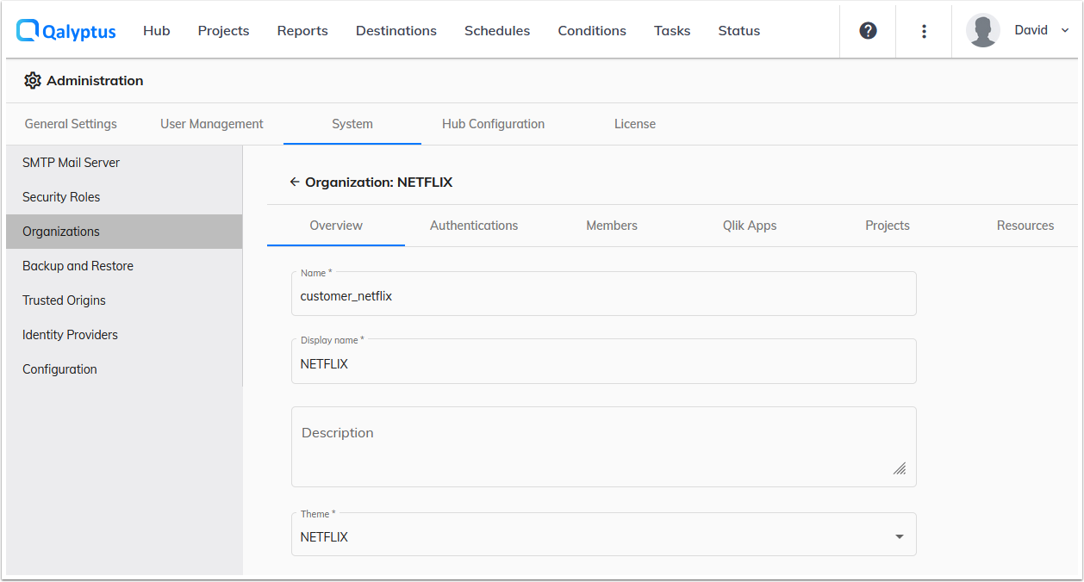Select the Members tab

point(611,225)
